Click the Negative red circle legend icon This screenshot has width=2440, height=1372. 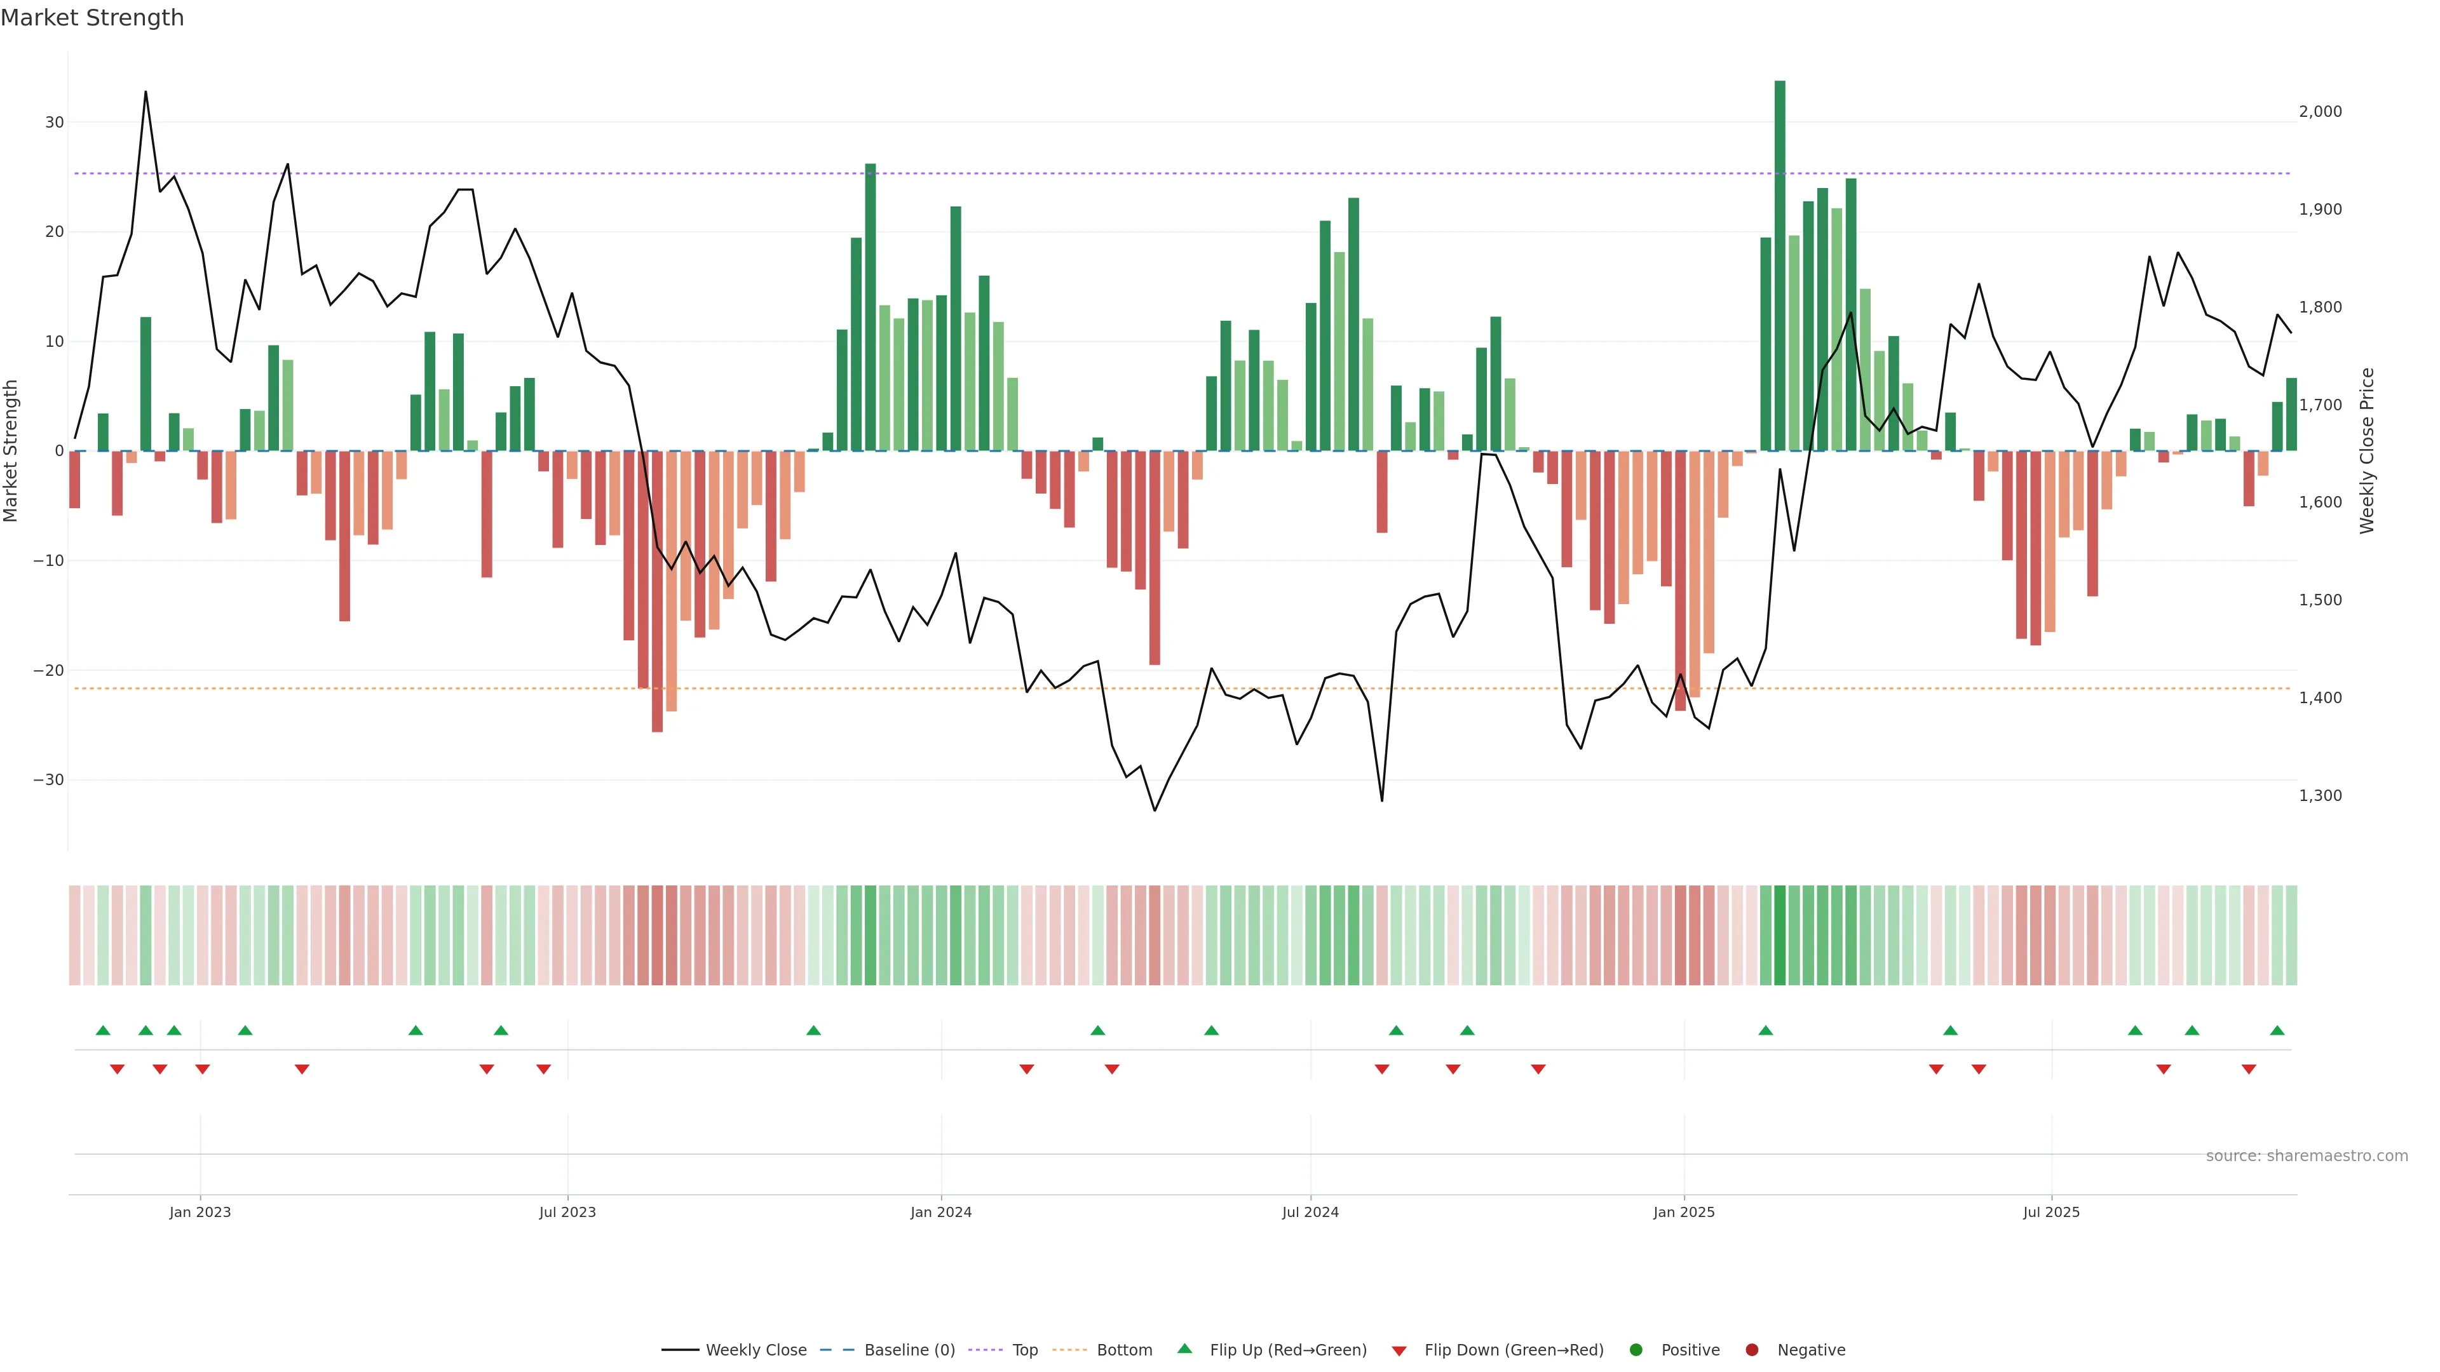(x=1751, y=1350)
